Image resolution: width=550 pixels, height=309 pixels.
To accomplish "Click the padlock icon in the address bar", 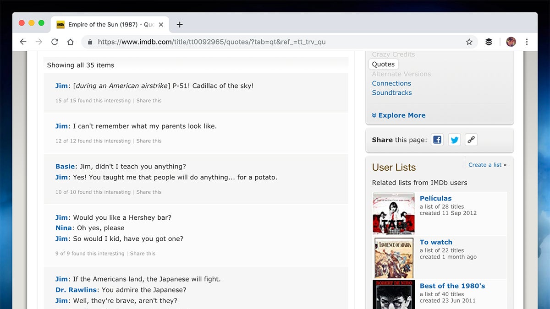I will (90, 42).
